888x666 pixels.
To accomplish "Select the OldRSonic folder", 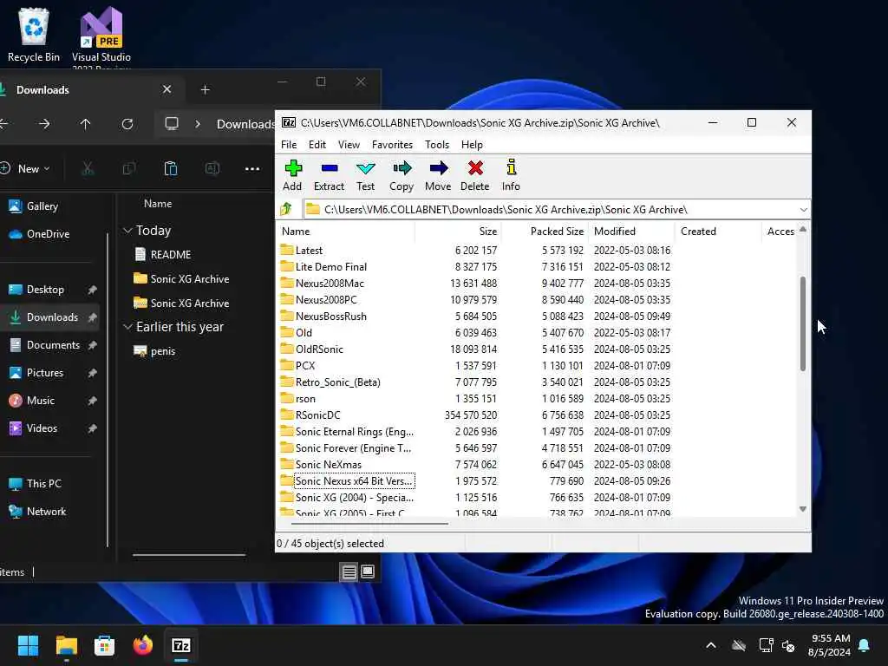I will (x=319, y=349).
